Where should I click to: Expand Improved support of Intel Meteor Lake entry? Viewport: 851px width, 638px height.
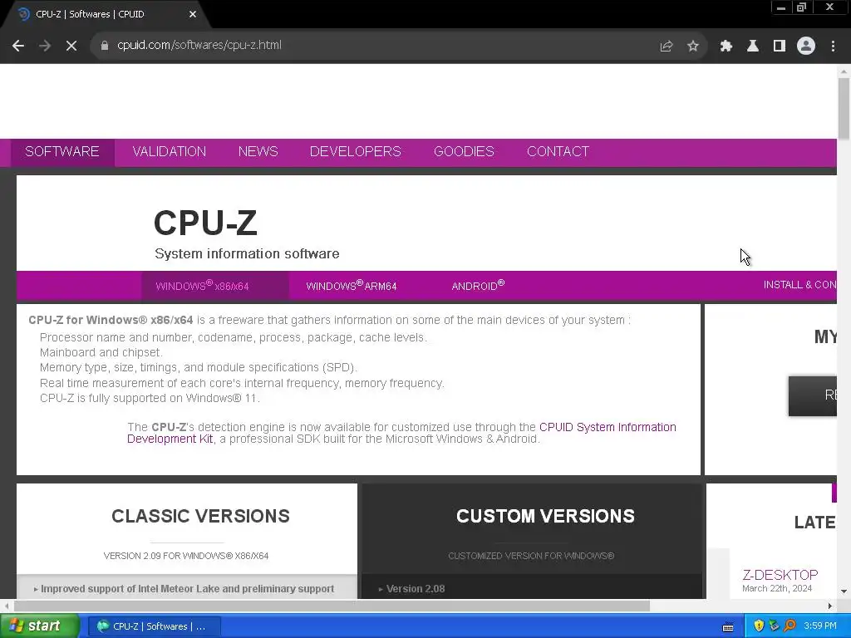click(x=187, y=589)
